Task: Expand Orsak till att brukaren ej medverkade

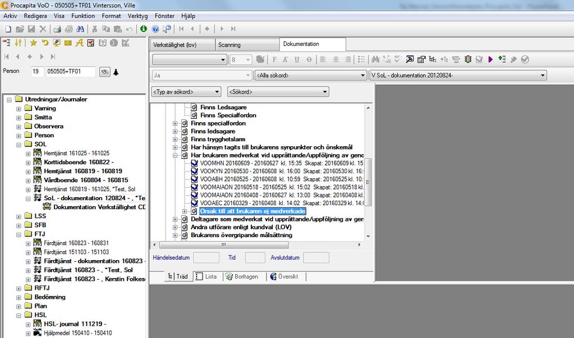Action: (185, 211)
